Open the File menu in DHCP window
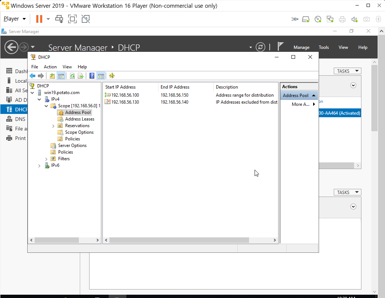 pos(35,67)
